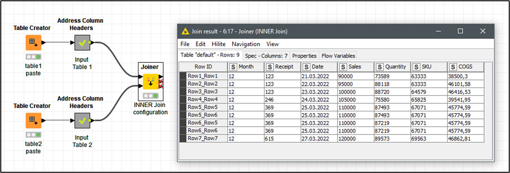Viewport: 510px width, 173px height.
Task: Sort by the Sales column header
Action: (356, 67)
